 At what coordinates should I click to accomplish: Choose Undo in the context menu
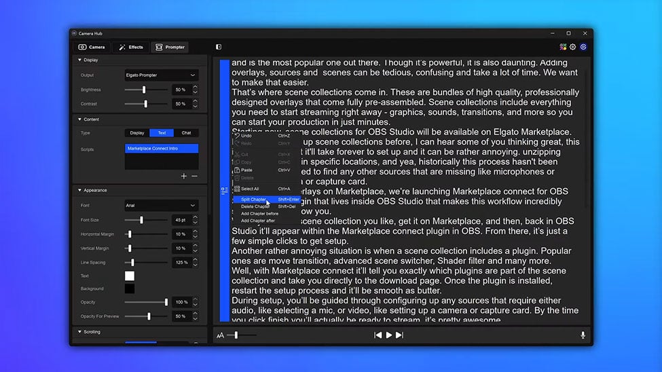click(x=266, y=136)
